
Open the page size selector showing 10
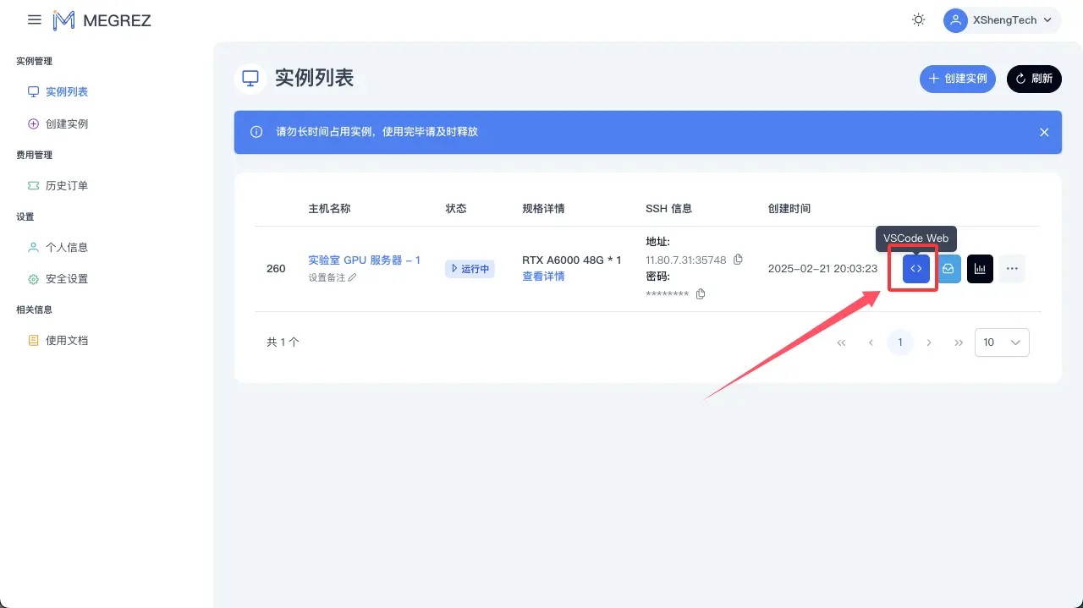1002,342
